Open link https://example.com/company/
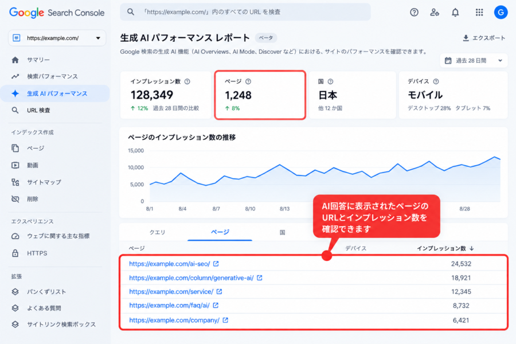 (174, 320)
